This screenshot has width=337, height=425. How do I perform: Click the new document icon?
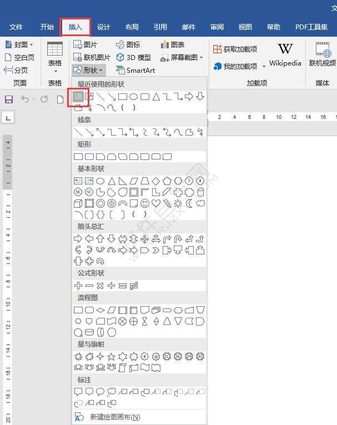[x=60, y=99]
